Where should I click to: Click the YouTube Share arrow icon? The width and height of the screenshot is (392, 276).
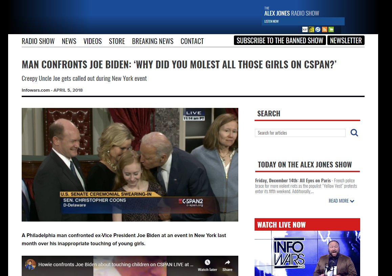[227, 262]
